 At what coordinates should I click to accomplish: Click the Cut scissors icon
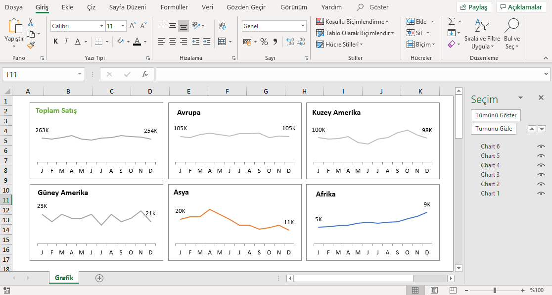[31, 22]
